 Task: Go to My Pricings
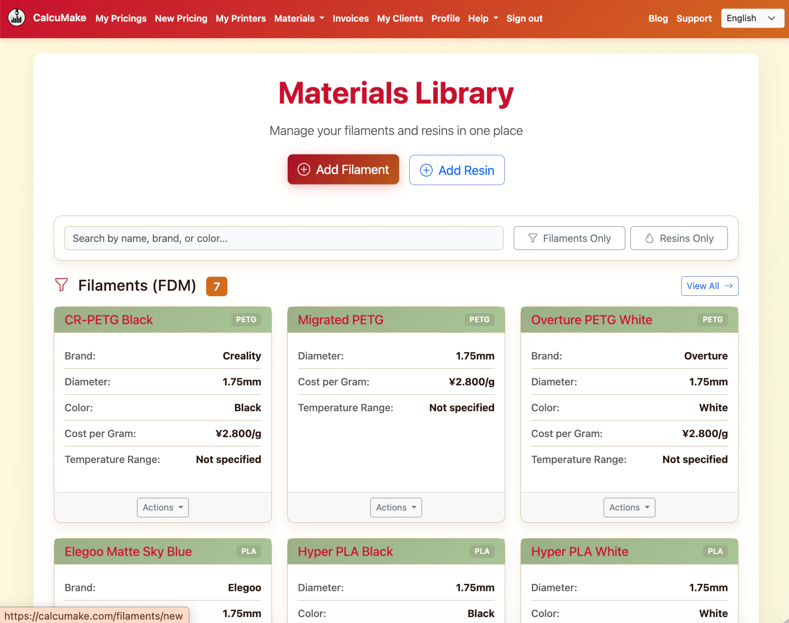121,18
